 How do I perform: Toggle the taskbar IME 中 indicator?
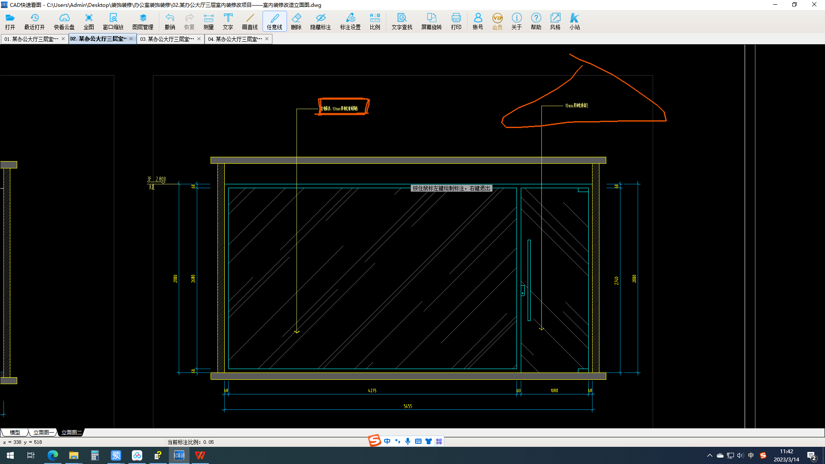pos(751,455)
